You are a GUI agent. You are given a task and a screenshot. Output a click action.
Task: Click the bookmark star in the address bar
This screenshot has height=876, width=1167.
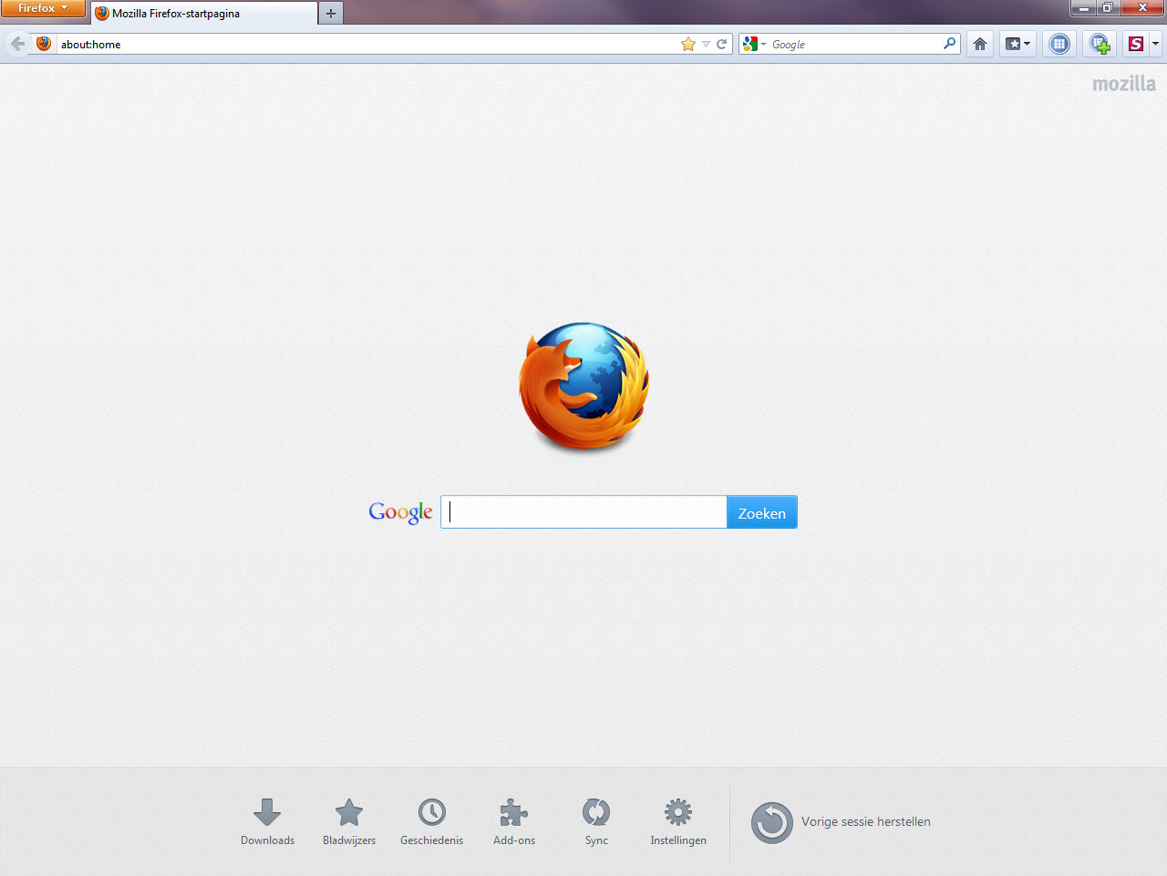pyautogui.click(x=687, y=44)
